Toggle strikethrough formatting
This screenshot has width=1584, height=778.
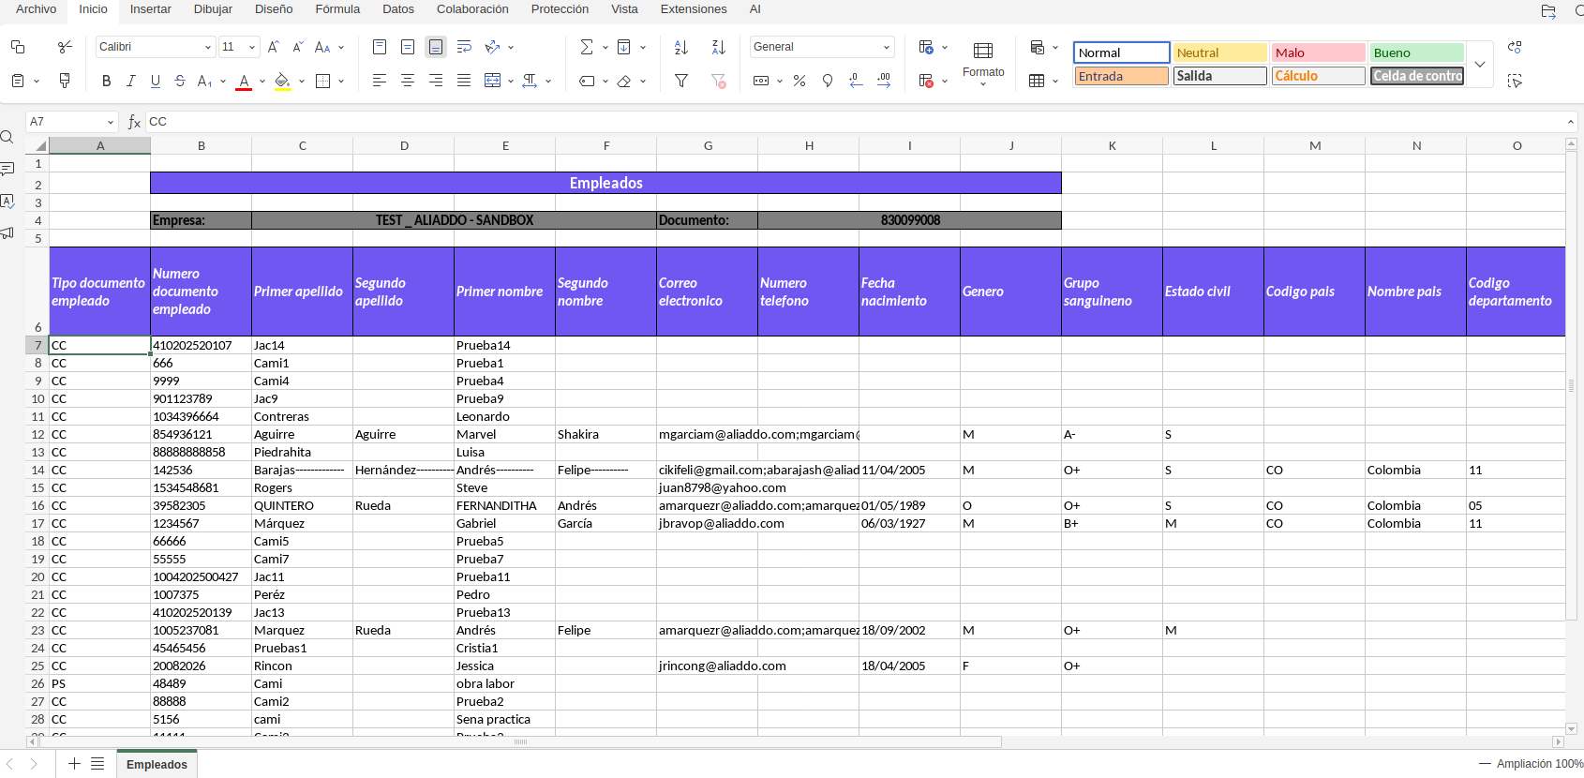coord(180,82)
